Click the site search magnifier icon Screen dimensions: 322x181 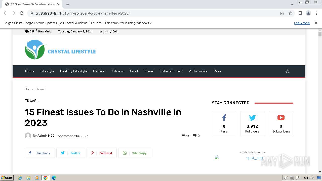click(x=288, y=71)
